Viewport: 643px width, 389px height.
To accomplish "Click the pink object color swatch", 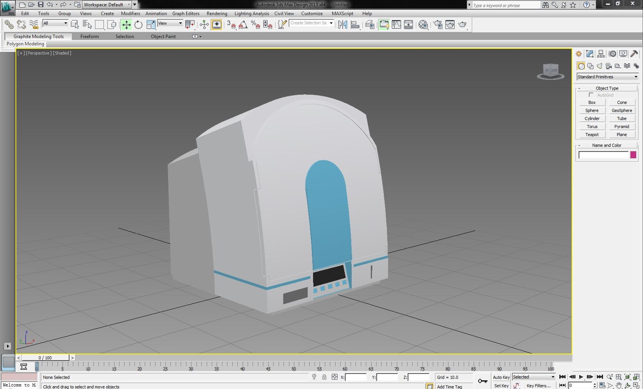I will pyautogui.click(x=633, y=155).
